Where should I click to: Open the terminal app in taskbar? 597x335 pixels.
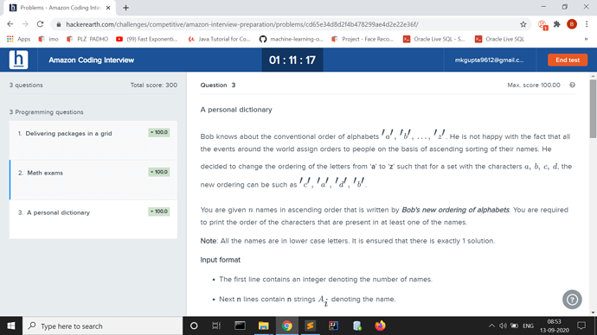tap(240, 326)
